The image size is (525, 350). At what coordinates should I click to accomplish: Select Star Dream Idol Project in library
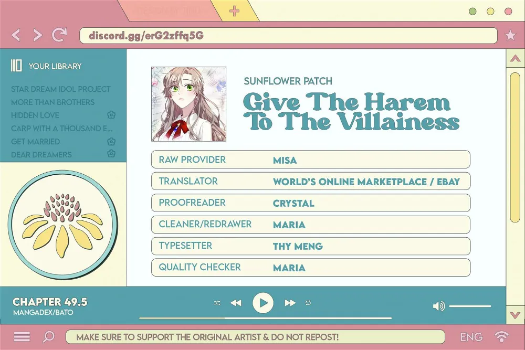click(x=60, y=89)
